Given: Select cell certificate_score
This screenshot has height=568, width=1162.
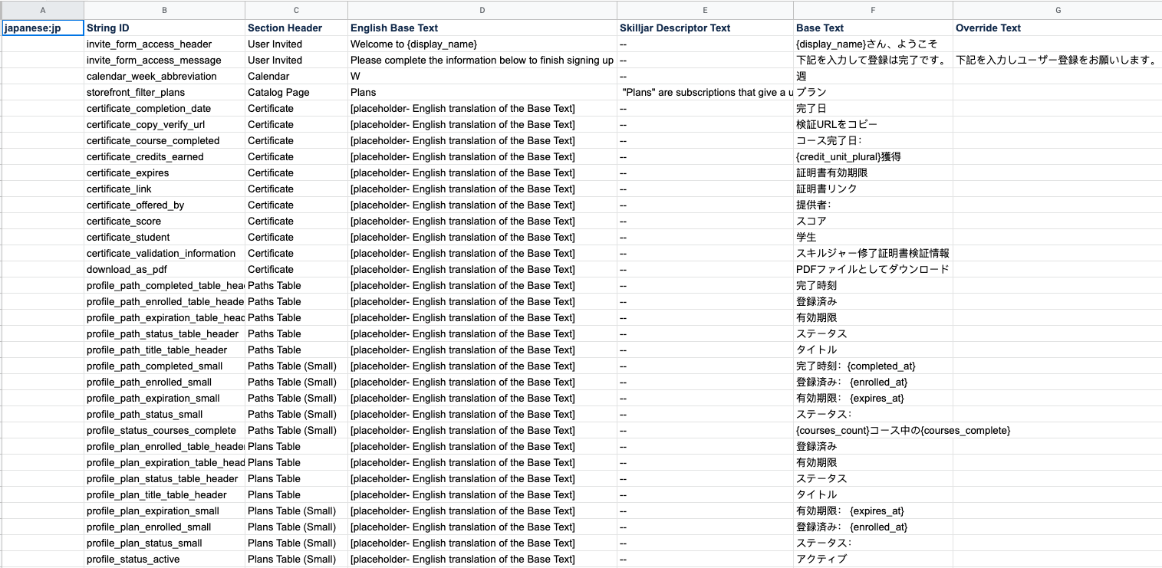Looking at the screenshot, I should coord(165,222).
